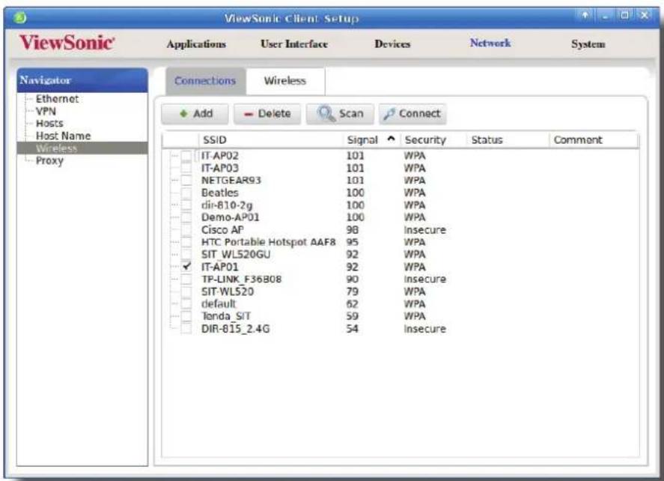
Task: Select Hosts in the Navigator
Action: tap(49, 124)
